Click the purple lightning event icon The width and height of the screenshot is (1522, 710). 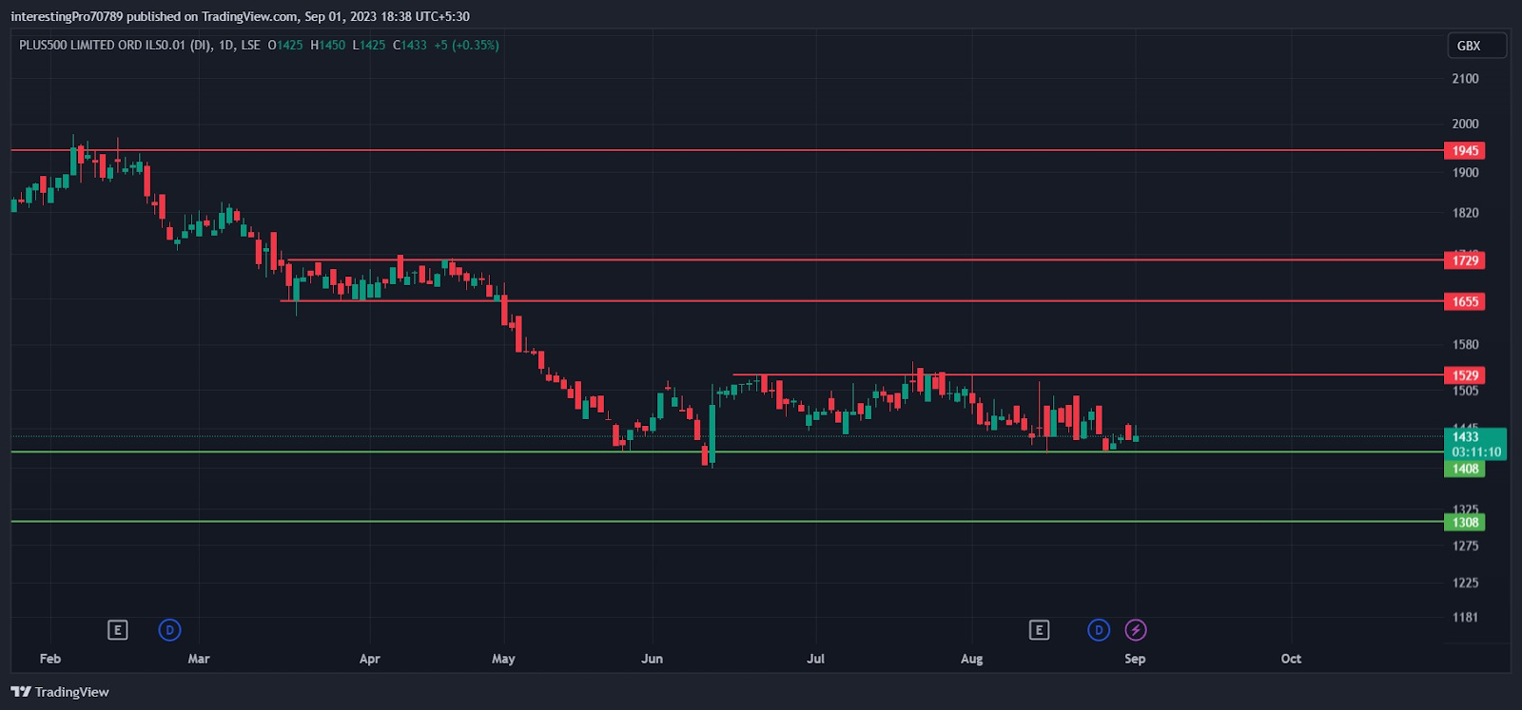[1136, 630]
